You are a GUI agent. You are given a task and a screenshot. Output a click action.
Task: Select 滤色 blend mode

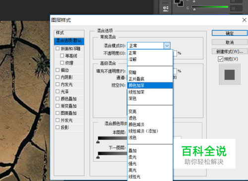pos(150,118)
